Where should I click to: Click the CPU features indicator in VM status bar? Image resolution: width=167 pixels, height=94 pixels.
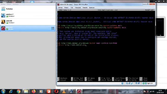pos(141,83)
